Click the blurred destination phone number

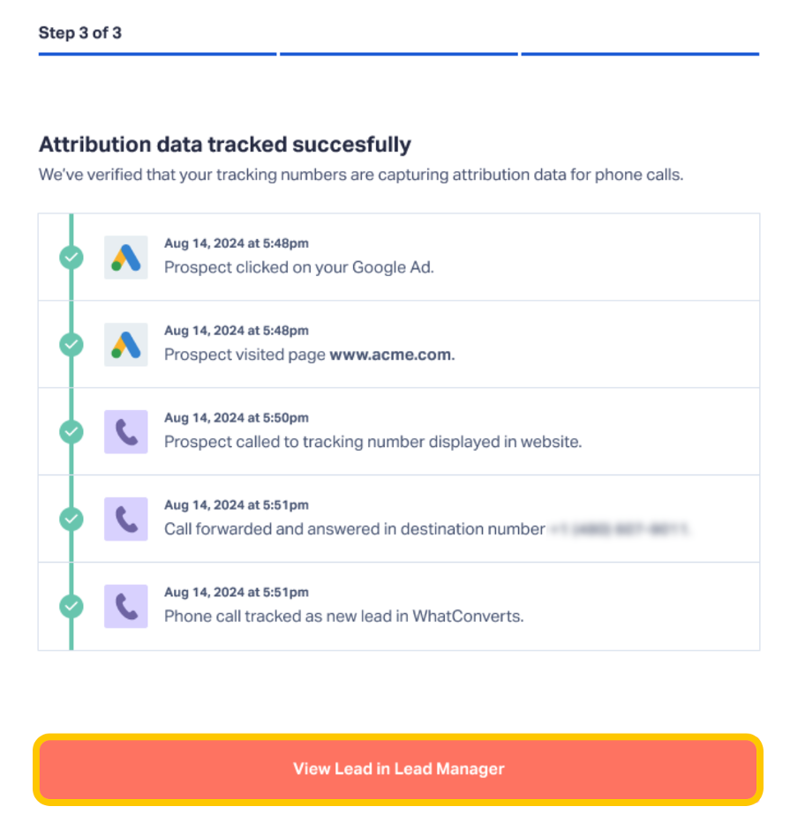(619, 529)
